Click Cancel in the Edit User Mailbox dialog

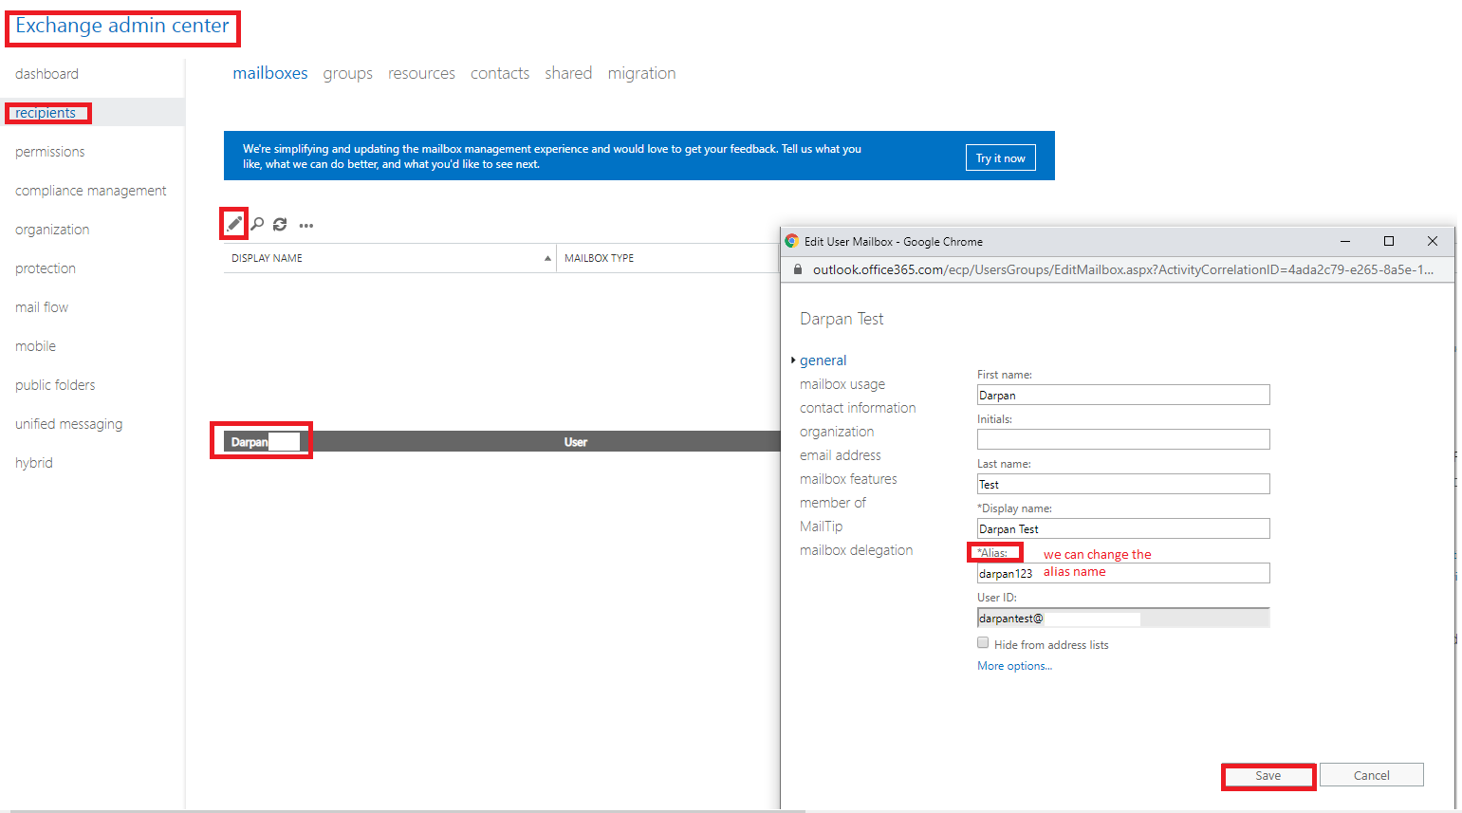1372,775
